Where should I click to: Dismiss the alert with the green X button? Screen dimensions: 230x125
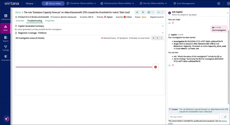tap(143, 12)
